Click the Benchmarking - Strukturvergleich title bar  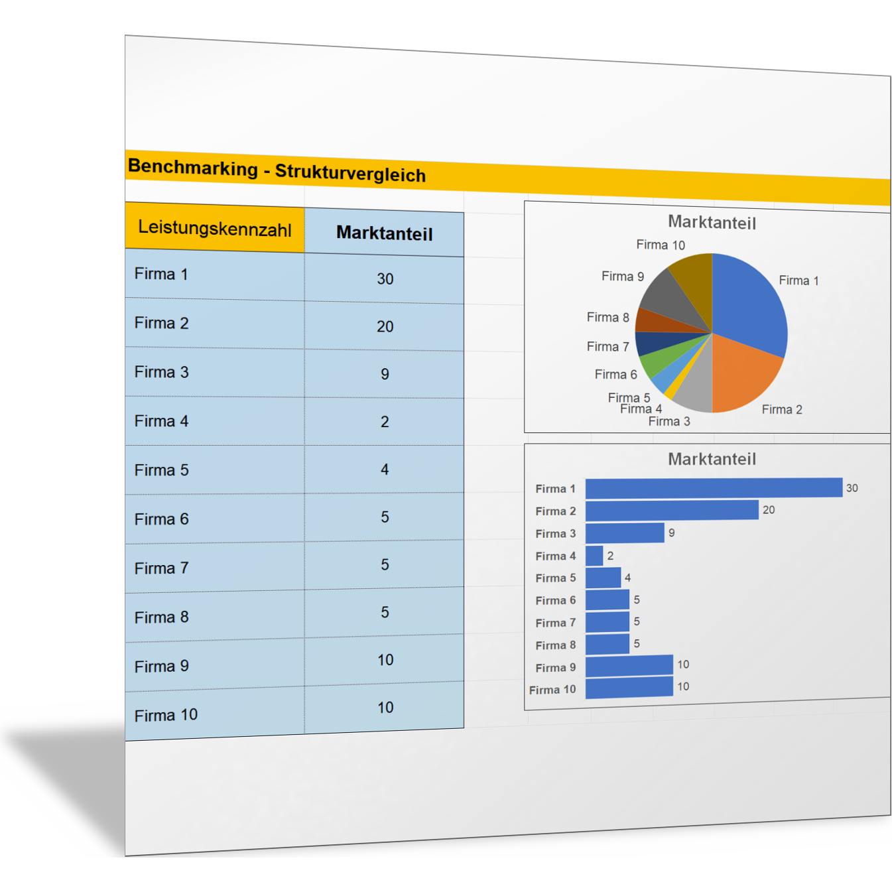(x=279, y=170)
